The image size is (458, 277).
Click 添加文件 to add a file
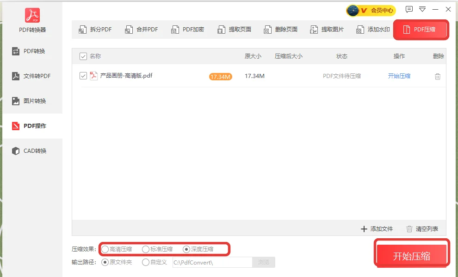coord(377,229)
